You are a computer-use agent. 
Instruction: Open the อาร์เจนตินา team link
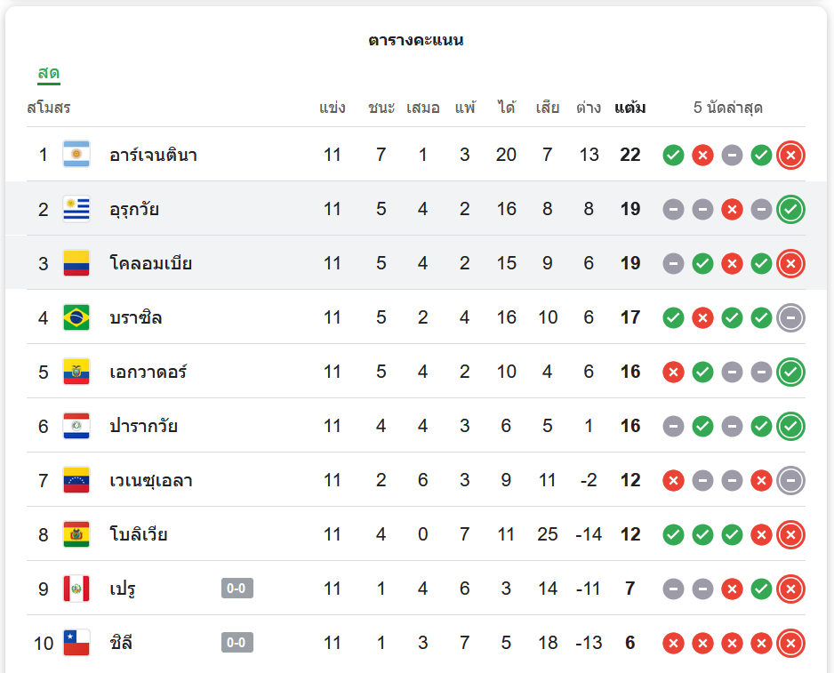153,156
